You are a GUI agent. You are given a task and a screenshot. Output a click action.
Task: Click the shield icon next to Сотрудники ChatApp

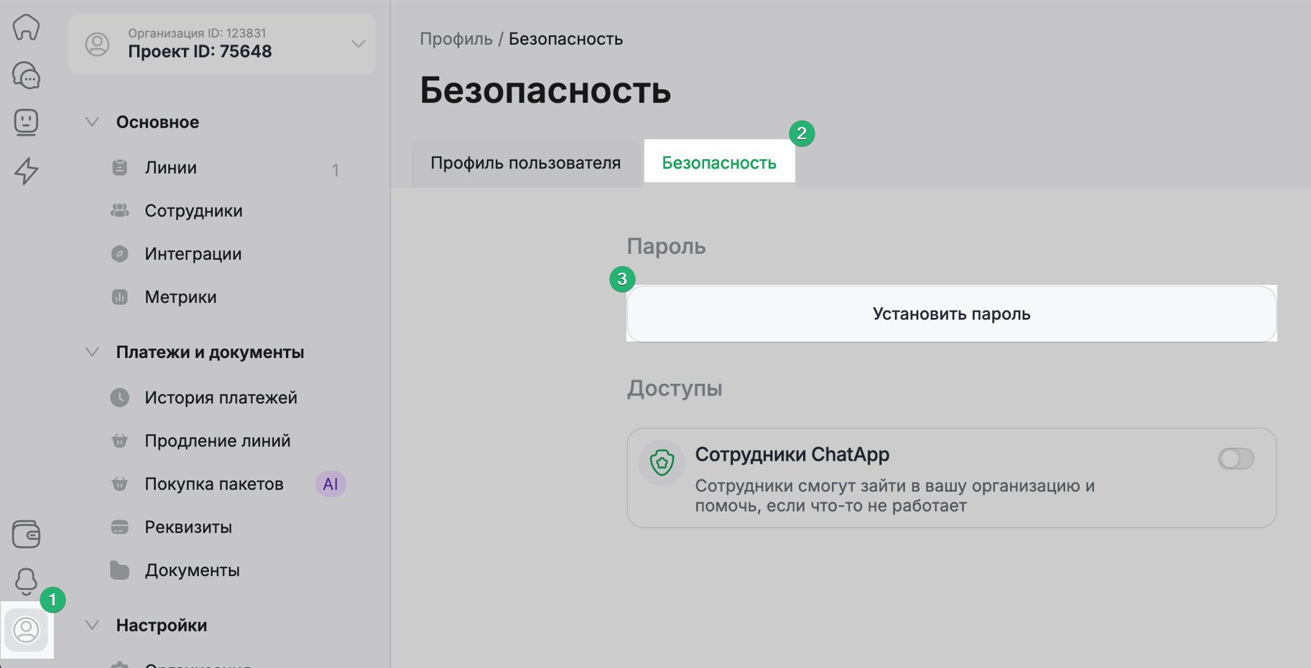tap(662, 463)
